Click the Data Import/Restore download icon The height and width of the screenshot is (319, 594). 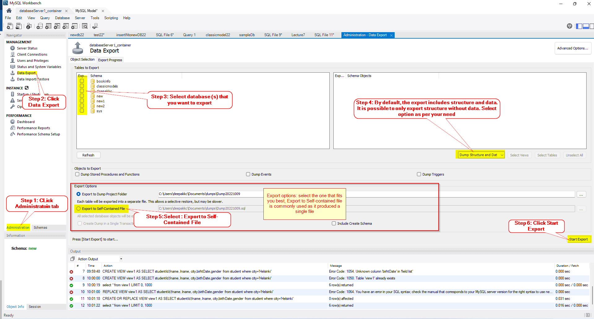(x=13, y=79)
